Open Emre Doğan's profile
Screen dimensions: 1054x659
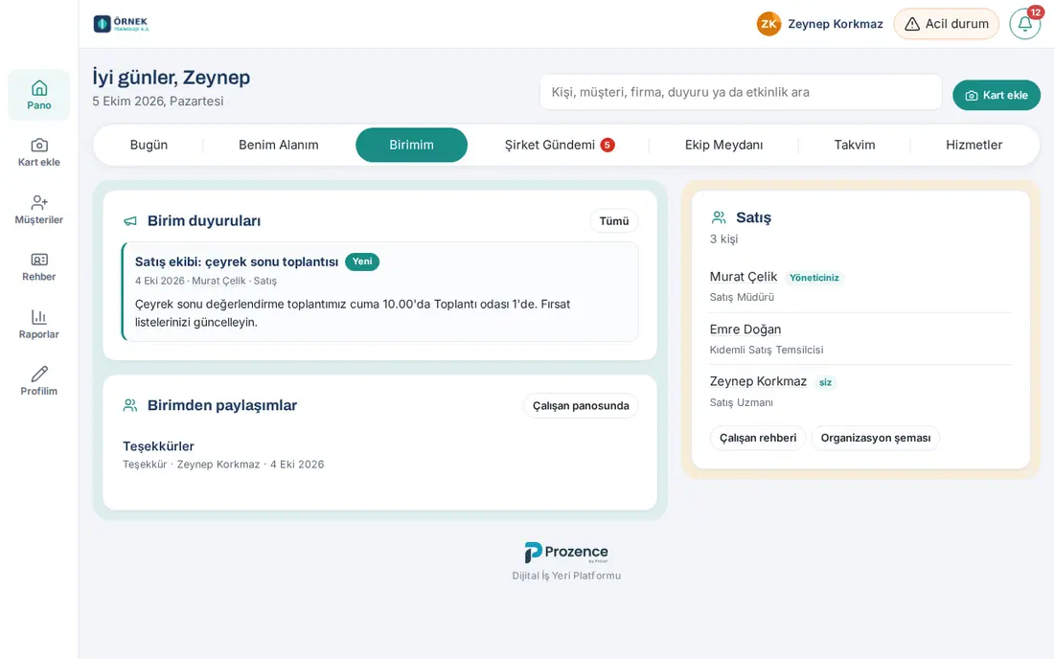tap(745, 329)
